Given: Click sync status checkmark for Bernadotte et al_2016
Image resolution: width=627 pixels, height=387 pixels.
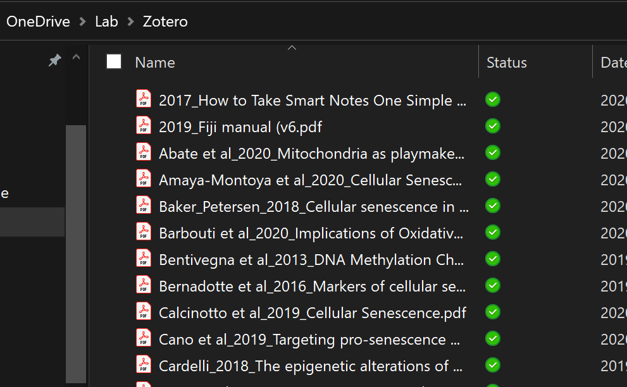Looking at the screenshot, I should click(x=493, y=285).
